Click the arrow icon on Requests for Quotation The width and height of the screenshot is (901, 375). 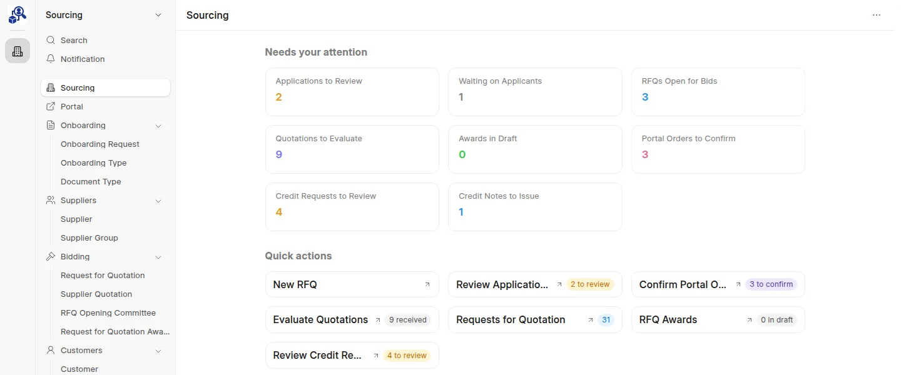tap(590, 319)
